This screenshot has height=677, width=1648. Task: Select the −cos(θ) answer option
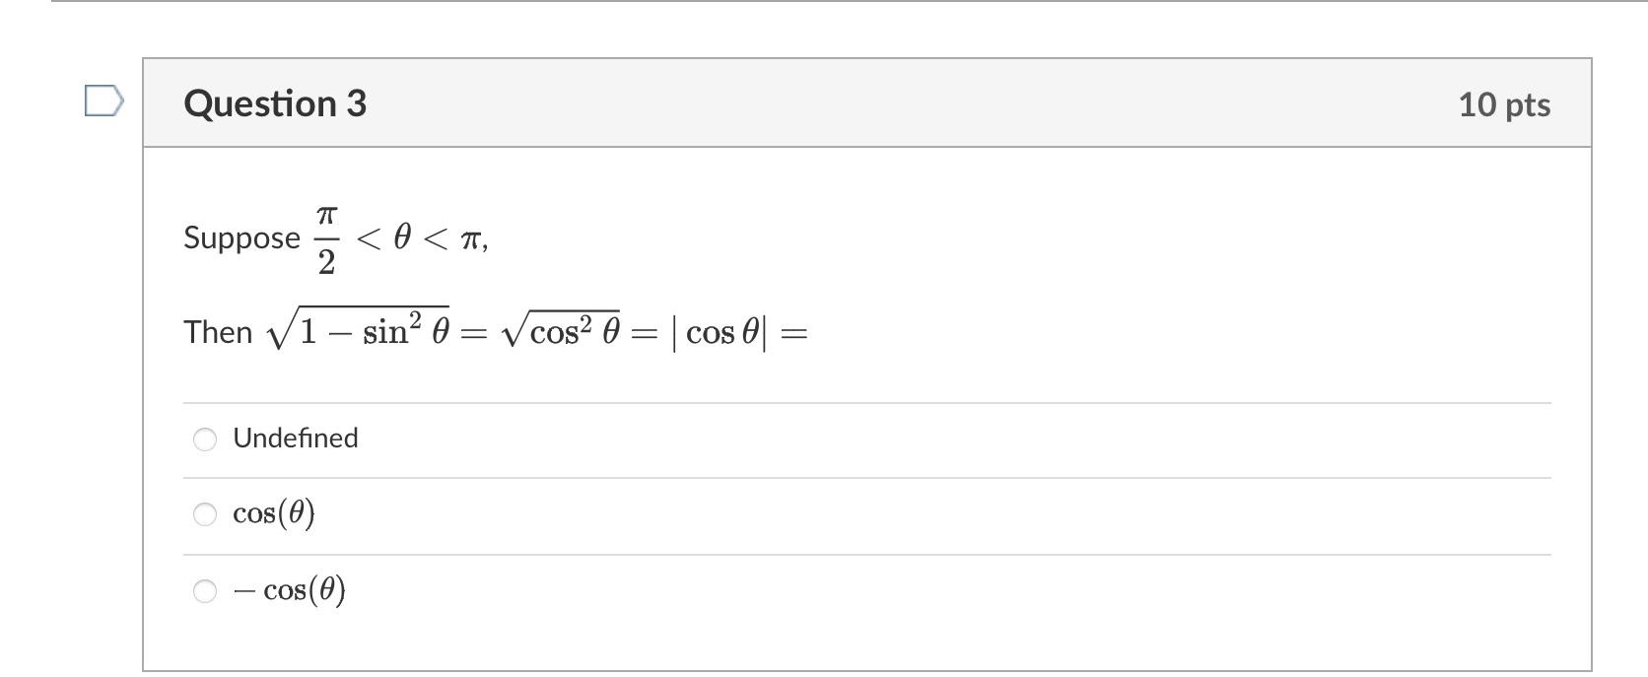tap(204, 590)
